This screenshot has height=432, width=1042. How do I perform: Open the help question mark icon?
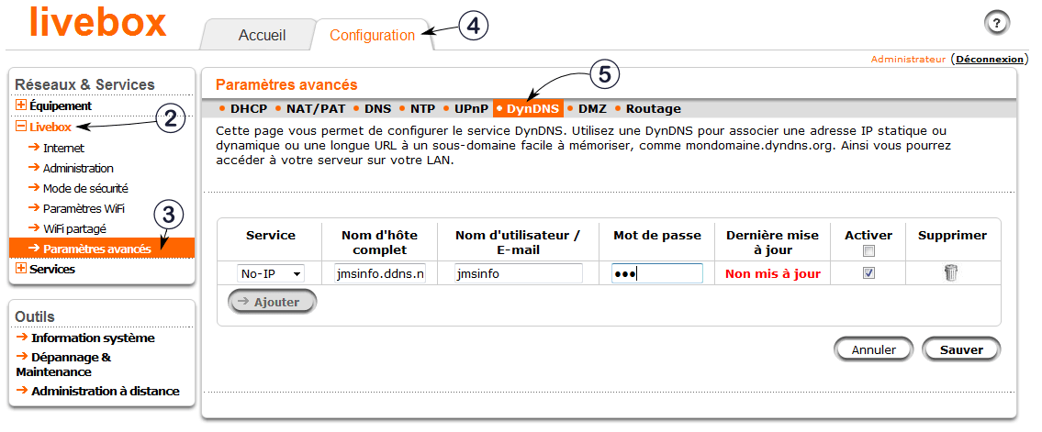996,23
